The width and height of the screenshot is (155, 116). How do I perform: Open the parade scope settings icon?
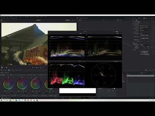pos(84,61)
